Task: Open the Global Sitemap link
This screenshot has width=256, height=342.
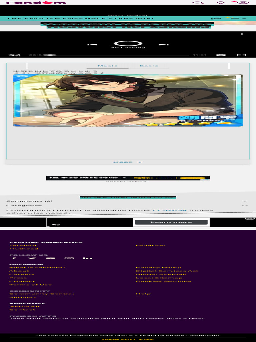Action: click(161, 275)
